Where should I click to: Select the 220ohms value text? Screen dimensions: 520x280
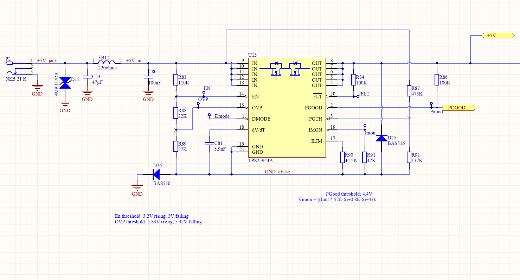(107, 68)
